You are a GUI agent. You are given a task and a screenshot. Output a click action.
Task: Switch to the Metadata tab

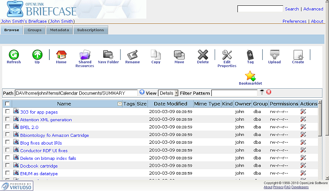60,30
